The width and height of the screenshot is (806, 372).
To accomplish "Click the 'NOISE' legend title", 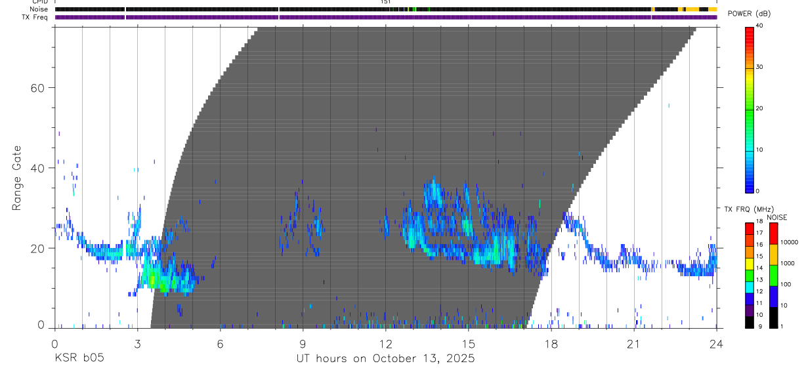I will [x=776, y=217].
